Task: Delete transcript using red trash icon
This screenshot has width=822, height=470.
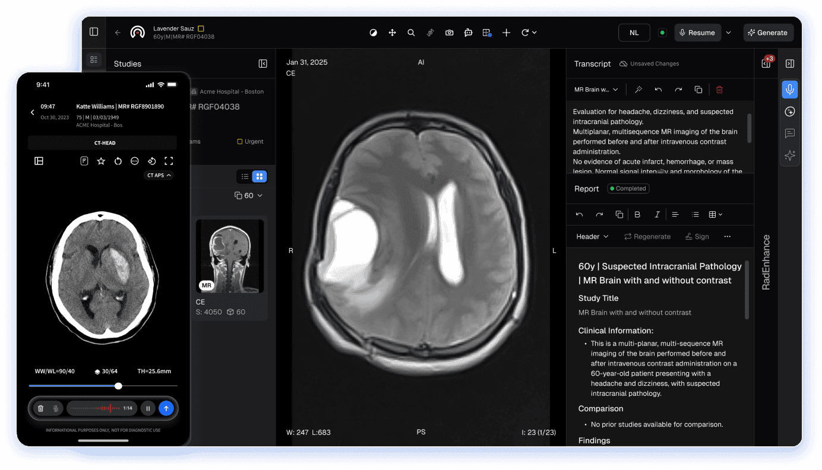Action: pos(719,90)
